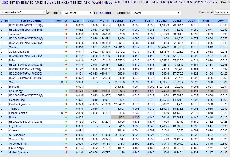Click the green arrow in Ley Choon row
The width and height of the screenshot is (230, 157).
coord(66,126)
